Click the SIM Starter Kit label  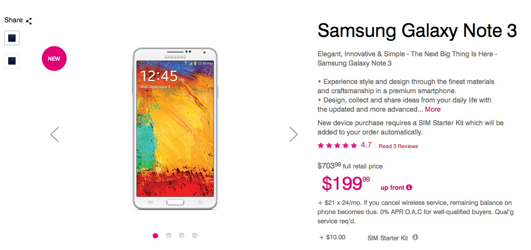[x=388, y=238]
